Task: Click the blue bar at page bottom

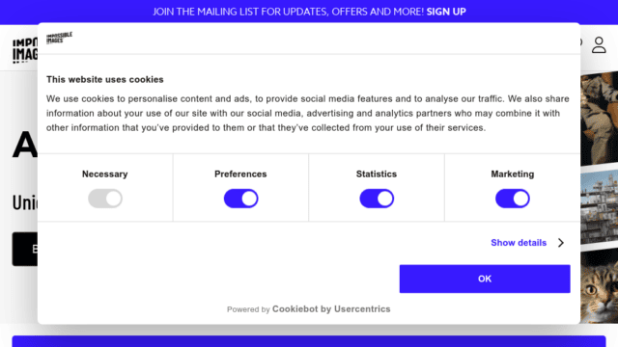Action: click(309, 341)
